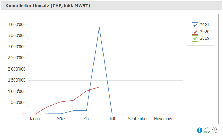Click the 3'500'000 y-axis value

[x=17, y=36]
